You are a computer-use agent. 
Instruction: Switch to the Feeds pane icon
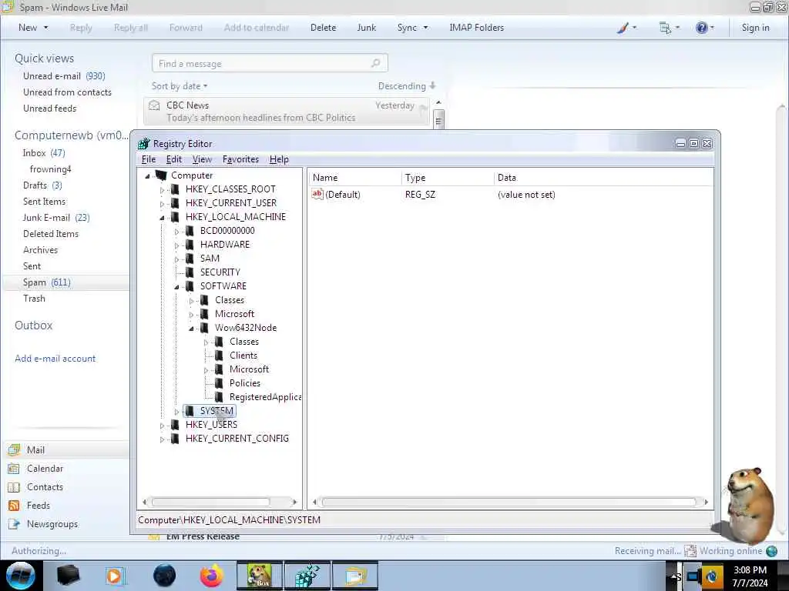(14, 506)
